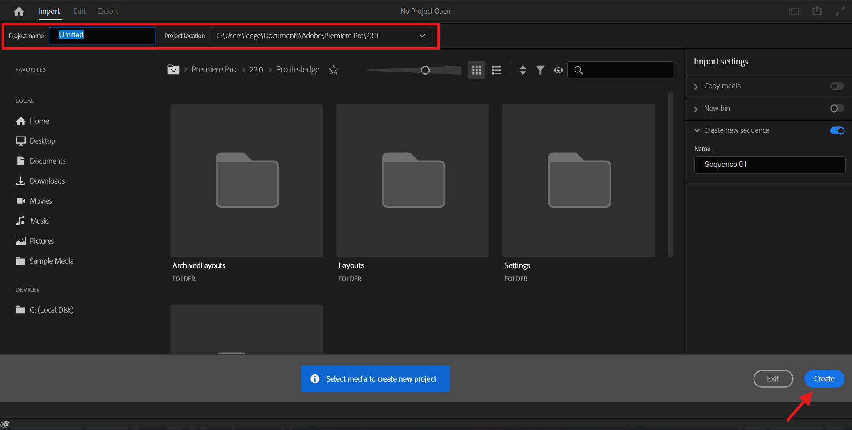
Task: Switch to the Export tab
Action: 107,11
